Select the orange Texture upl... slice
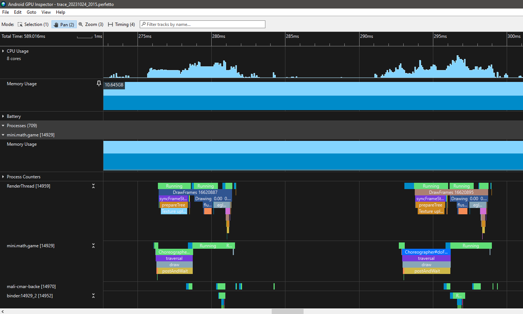523x314 pixels. point(431,211)
